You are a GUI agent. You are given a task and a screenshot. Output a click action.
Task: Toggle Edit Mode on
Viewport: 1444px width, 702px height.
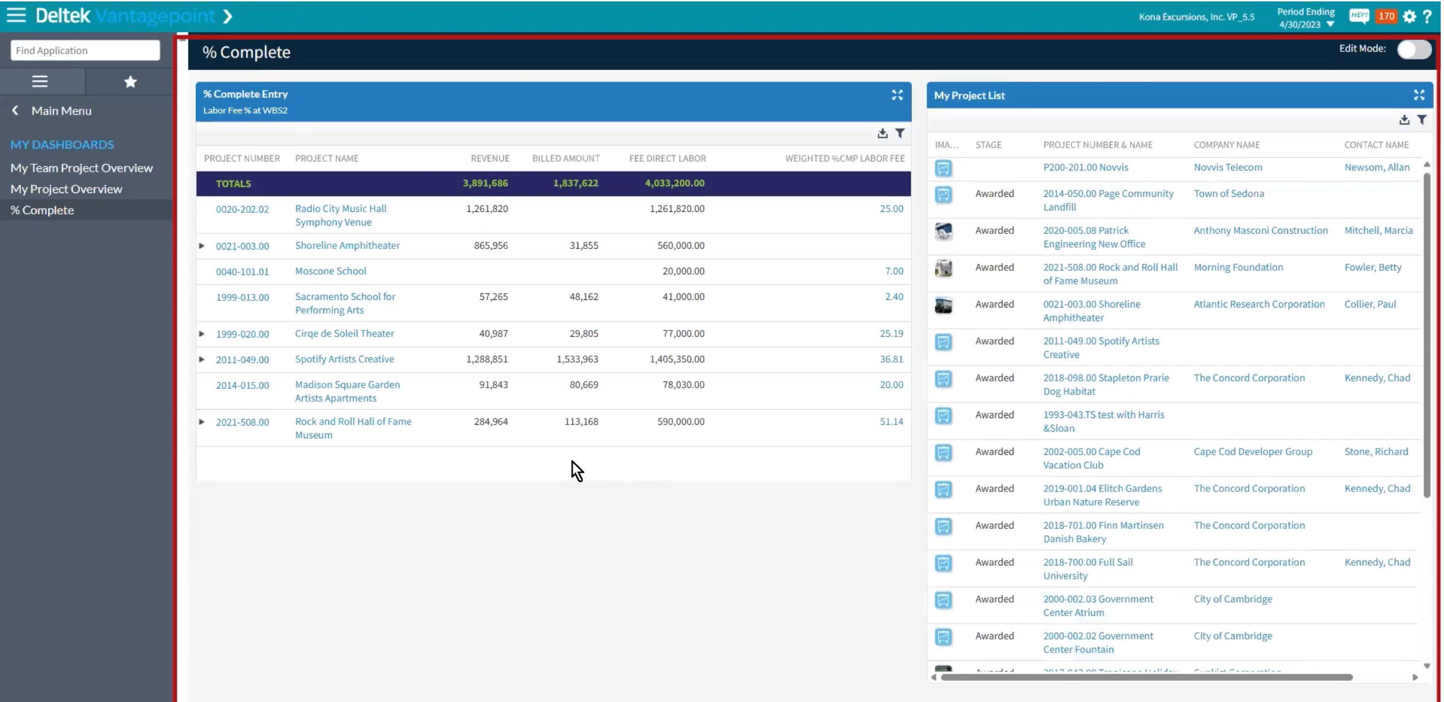click(1414, 49)
